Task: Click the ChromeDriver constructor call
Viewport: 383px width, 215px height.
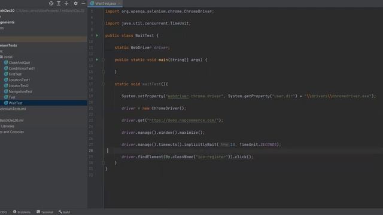Action: click(169, 108)
